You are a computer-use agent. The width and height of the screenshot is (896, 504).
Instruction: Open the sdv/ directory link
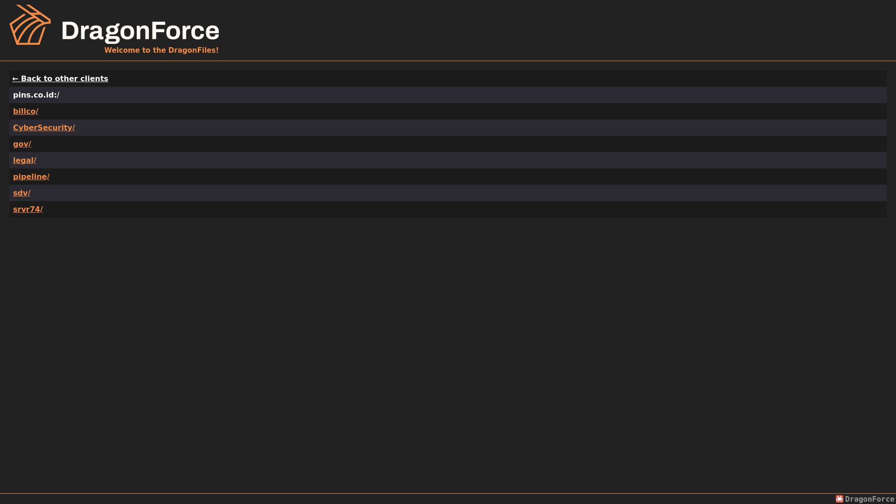coord(21,193)
